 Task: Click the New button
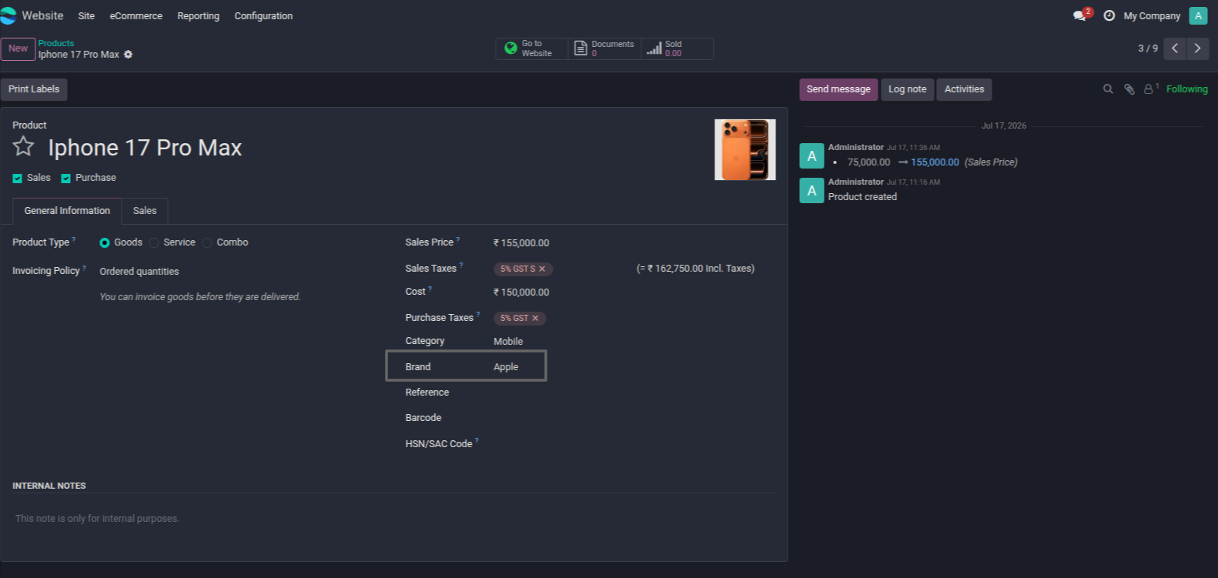[18, 48]
